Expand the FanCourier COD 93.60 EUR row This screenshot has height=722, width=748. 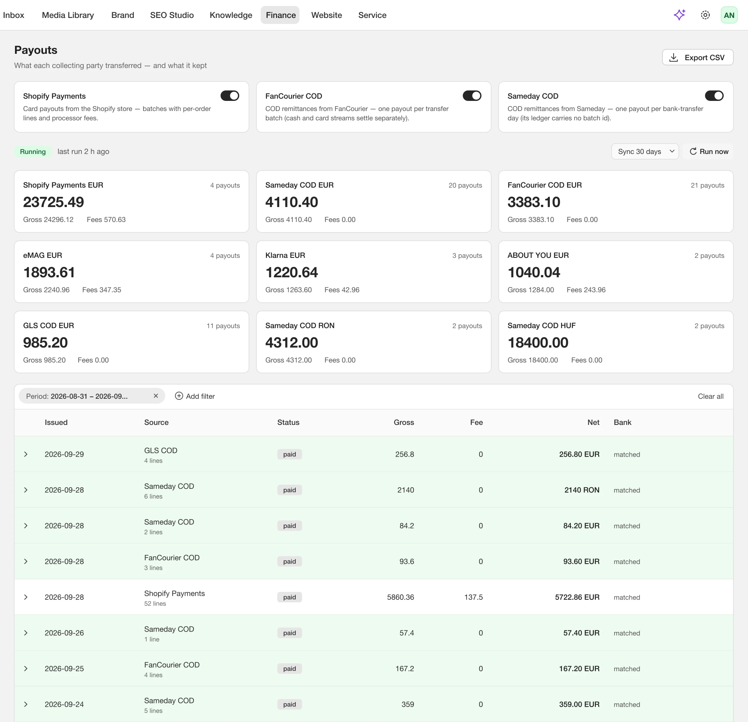coord(25,561)
